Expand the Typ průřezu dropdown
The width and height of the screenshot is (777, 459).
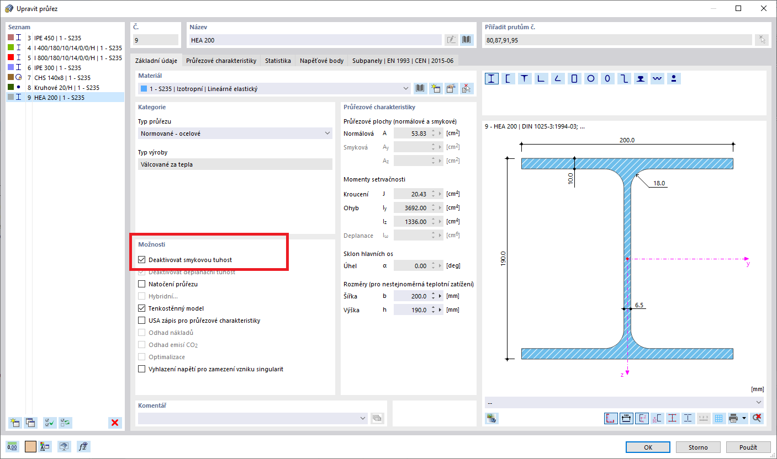pyautogui.click(x=235, y=133)
